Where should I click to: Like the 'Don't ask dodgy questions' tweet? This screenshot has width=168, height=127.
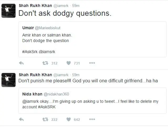pos(69,63)
